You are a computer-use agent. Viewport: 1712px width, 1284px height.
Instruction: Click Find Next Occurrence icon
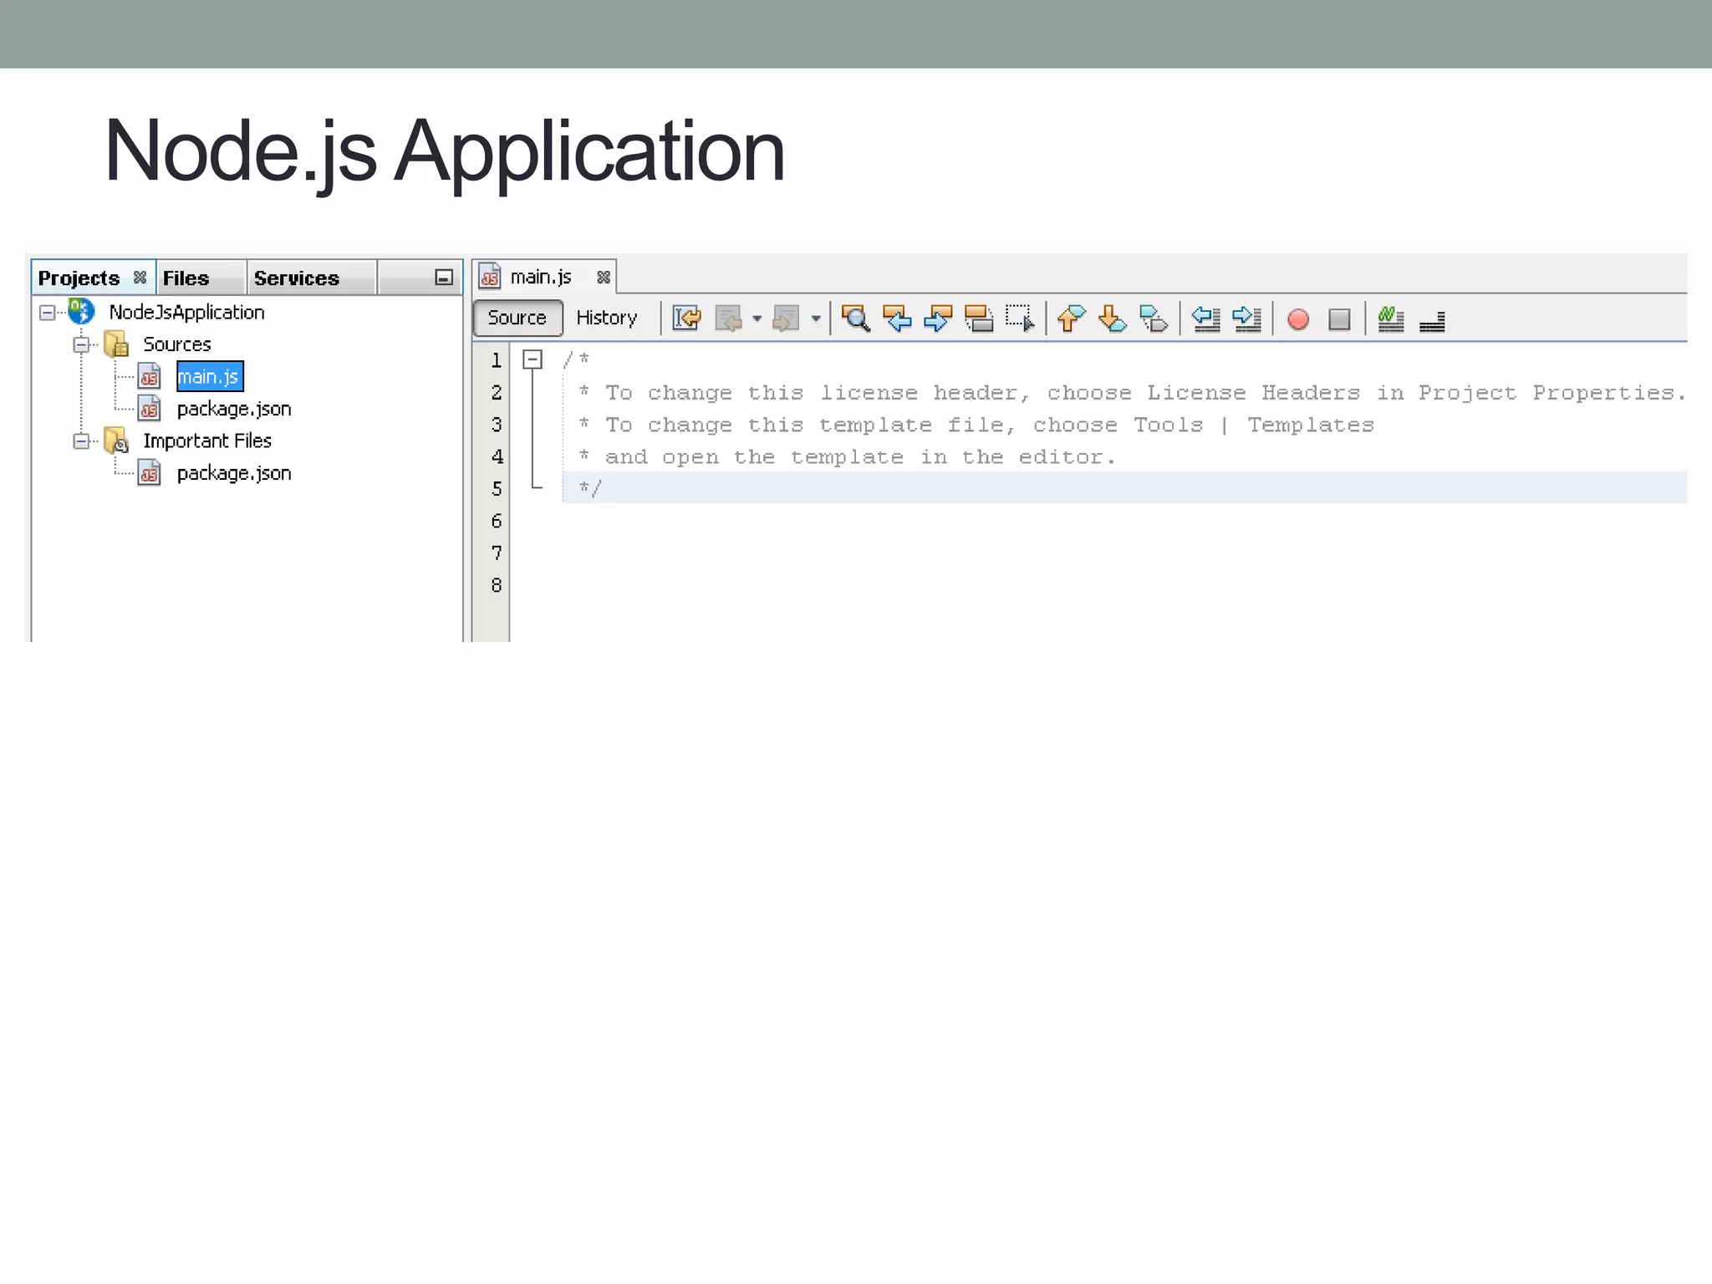pyautogui.click(x=938, y=318)
